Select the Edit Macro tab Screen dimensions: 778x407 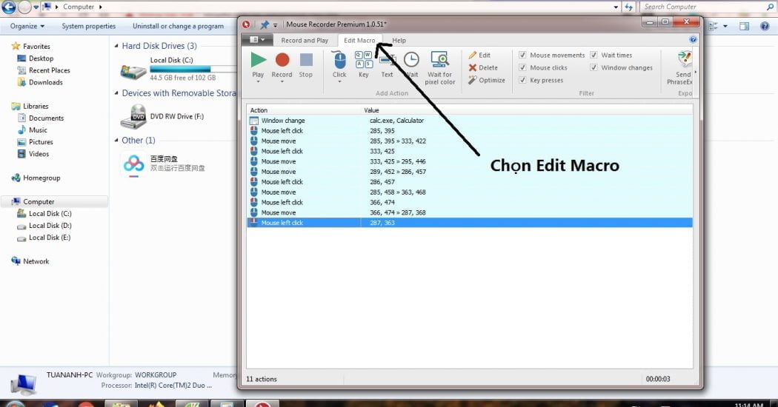coord(359,41)
